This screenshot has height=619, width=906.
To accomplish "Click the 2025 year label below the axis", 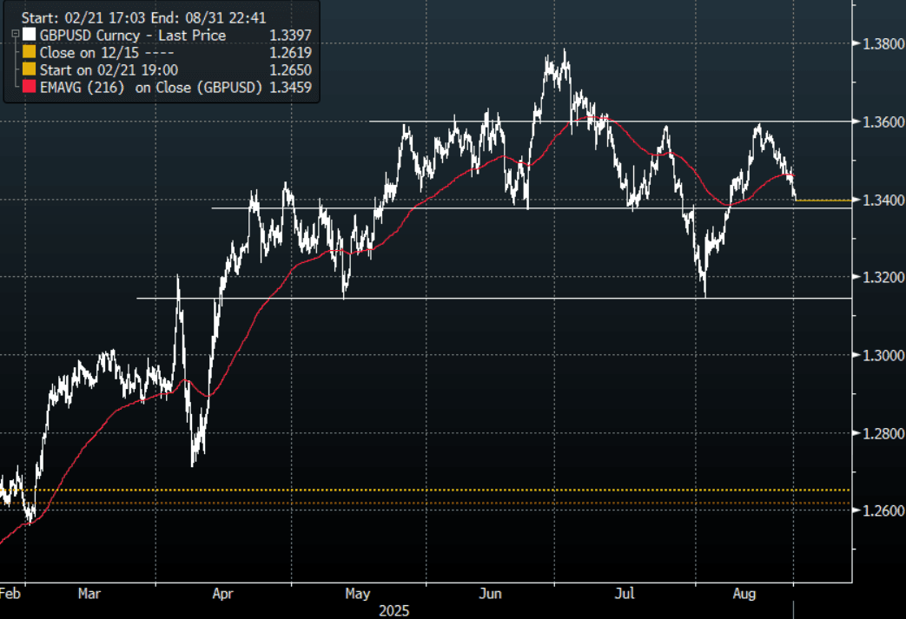I will (x=396, y=610).
